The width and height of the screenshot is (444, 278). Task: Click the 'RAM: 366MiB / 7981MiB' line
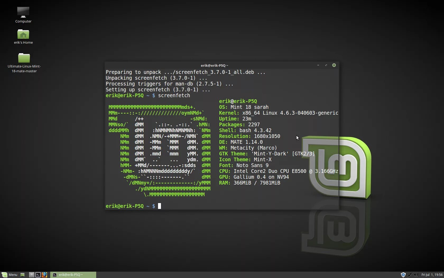click(249, 183)
